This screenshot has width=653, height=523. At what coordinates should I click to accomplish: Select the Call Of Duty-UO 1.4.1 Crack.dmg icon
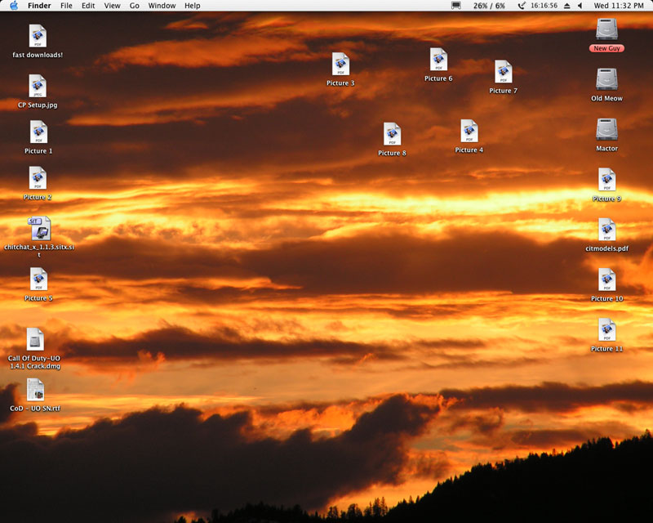pyautogui.click(x=35, y=339)
